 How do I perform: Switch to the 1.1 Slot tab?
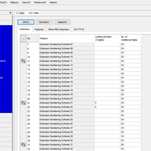pos(20,13)
